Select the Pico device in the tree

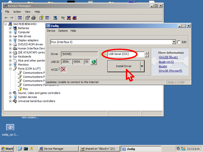25,89
